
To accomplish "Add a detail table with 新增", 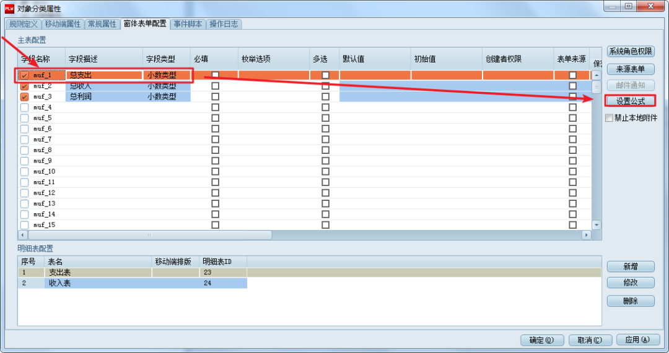I will pos(630,266).
